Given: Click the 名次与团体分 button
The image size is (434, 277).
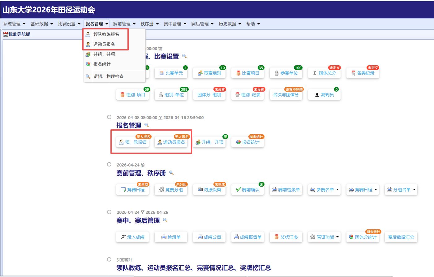Looking at the screenshot, I should (x=286, y=95).
